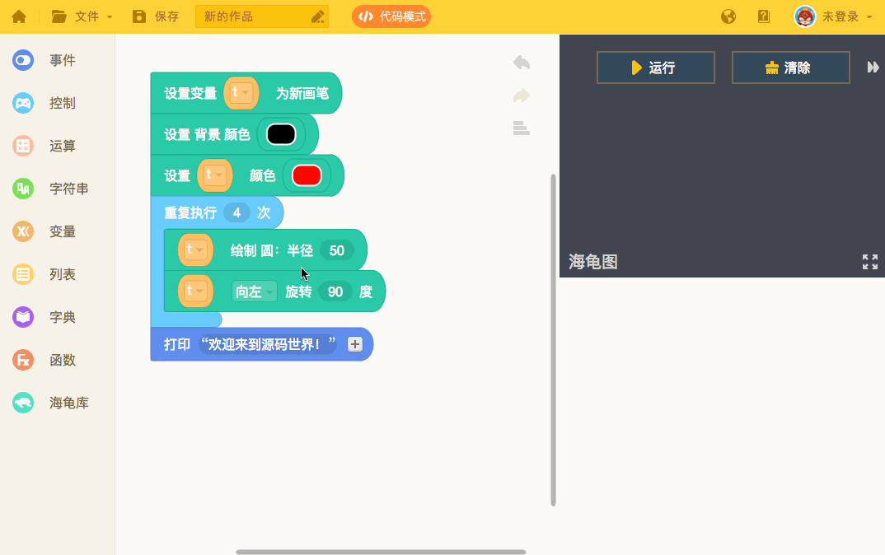Click the undo arrow icon

[x=521, y=63]
